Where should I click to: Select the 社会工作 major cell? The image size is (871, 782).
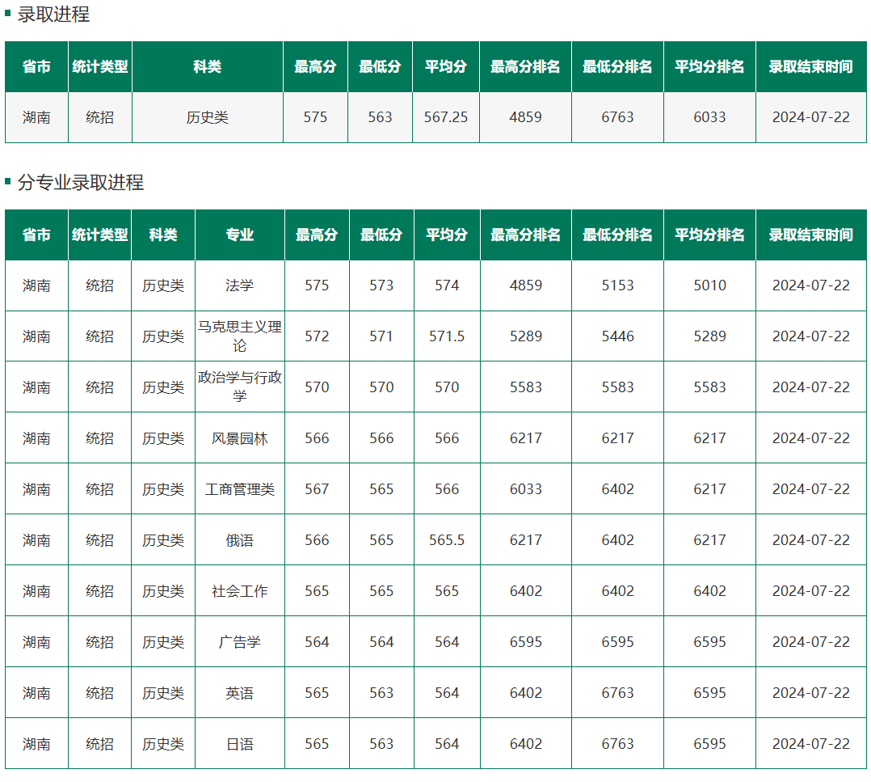pos(239,591)
